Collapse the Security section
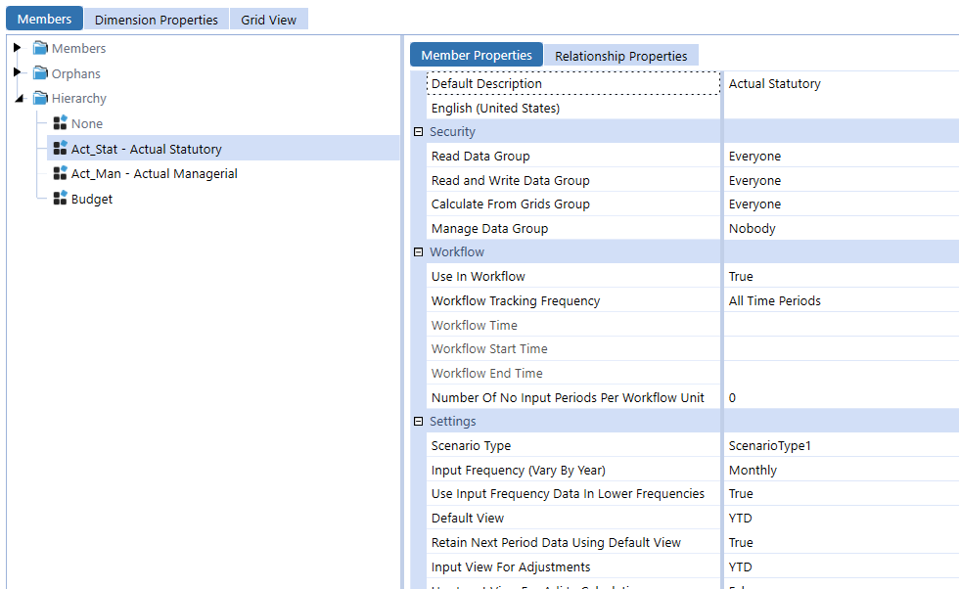Screen dimensions: 959x589 (x=418, y=132)
